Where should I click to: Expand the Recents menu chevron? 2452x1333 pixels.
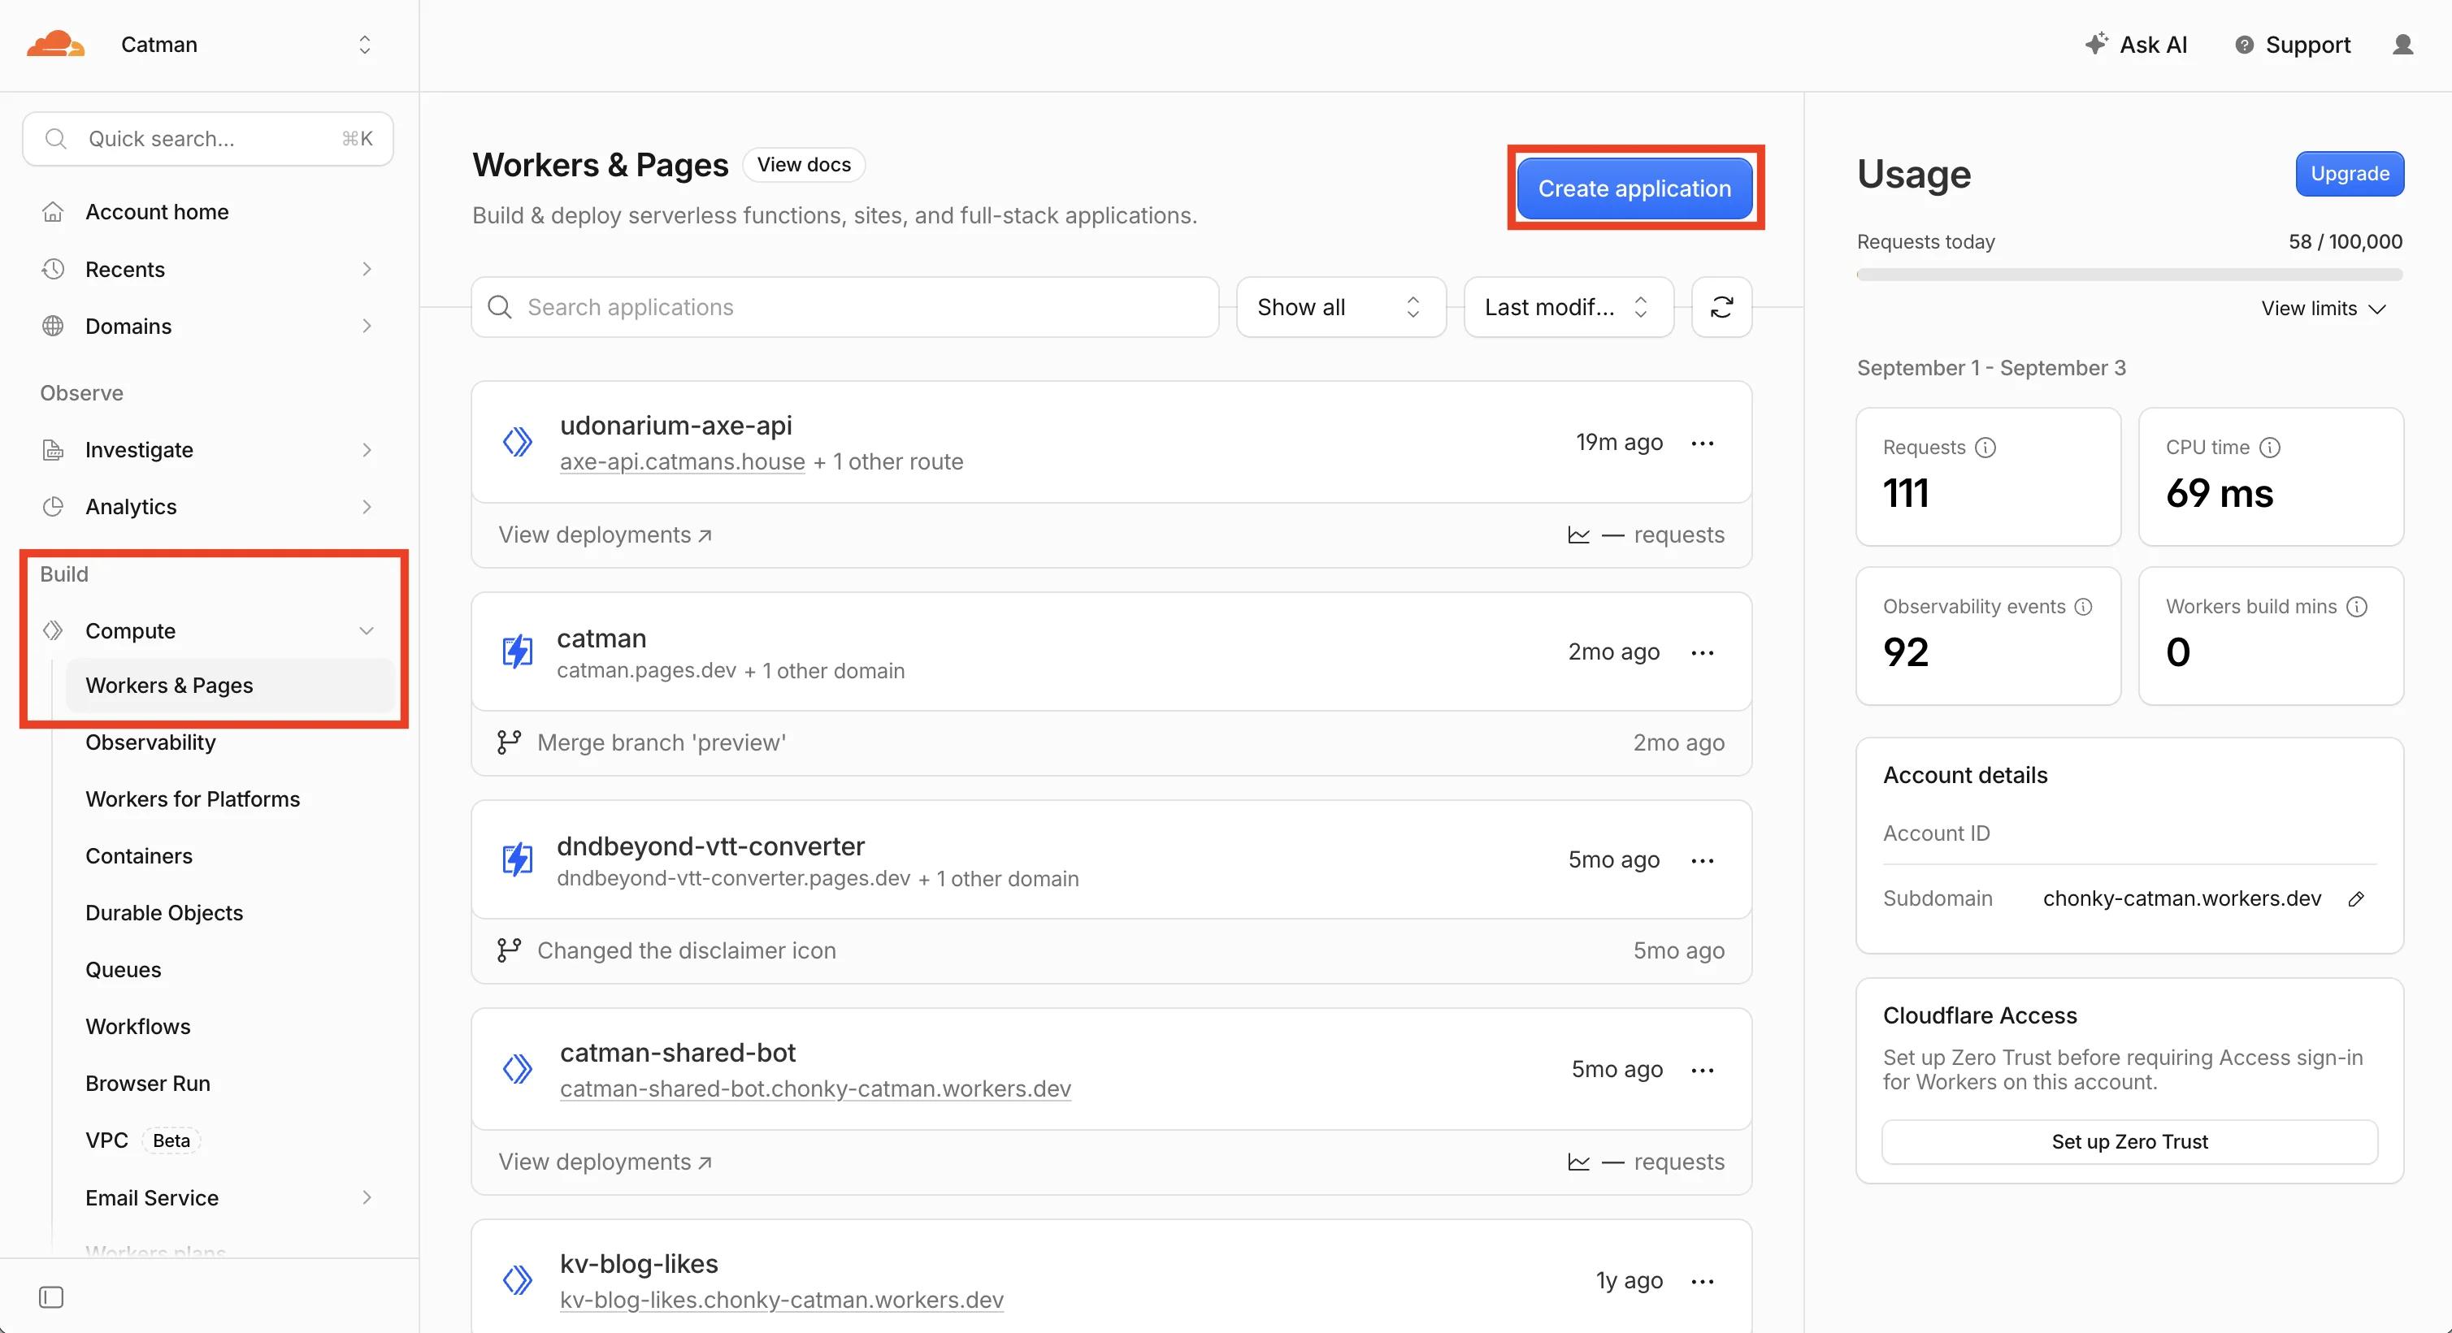(367, 269)
